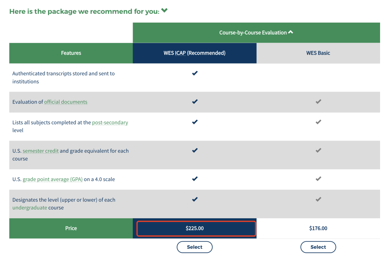Click WES ICAP semester credit checkmark
This screenshot has height=258, width=384.
click(194, 150)
